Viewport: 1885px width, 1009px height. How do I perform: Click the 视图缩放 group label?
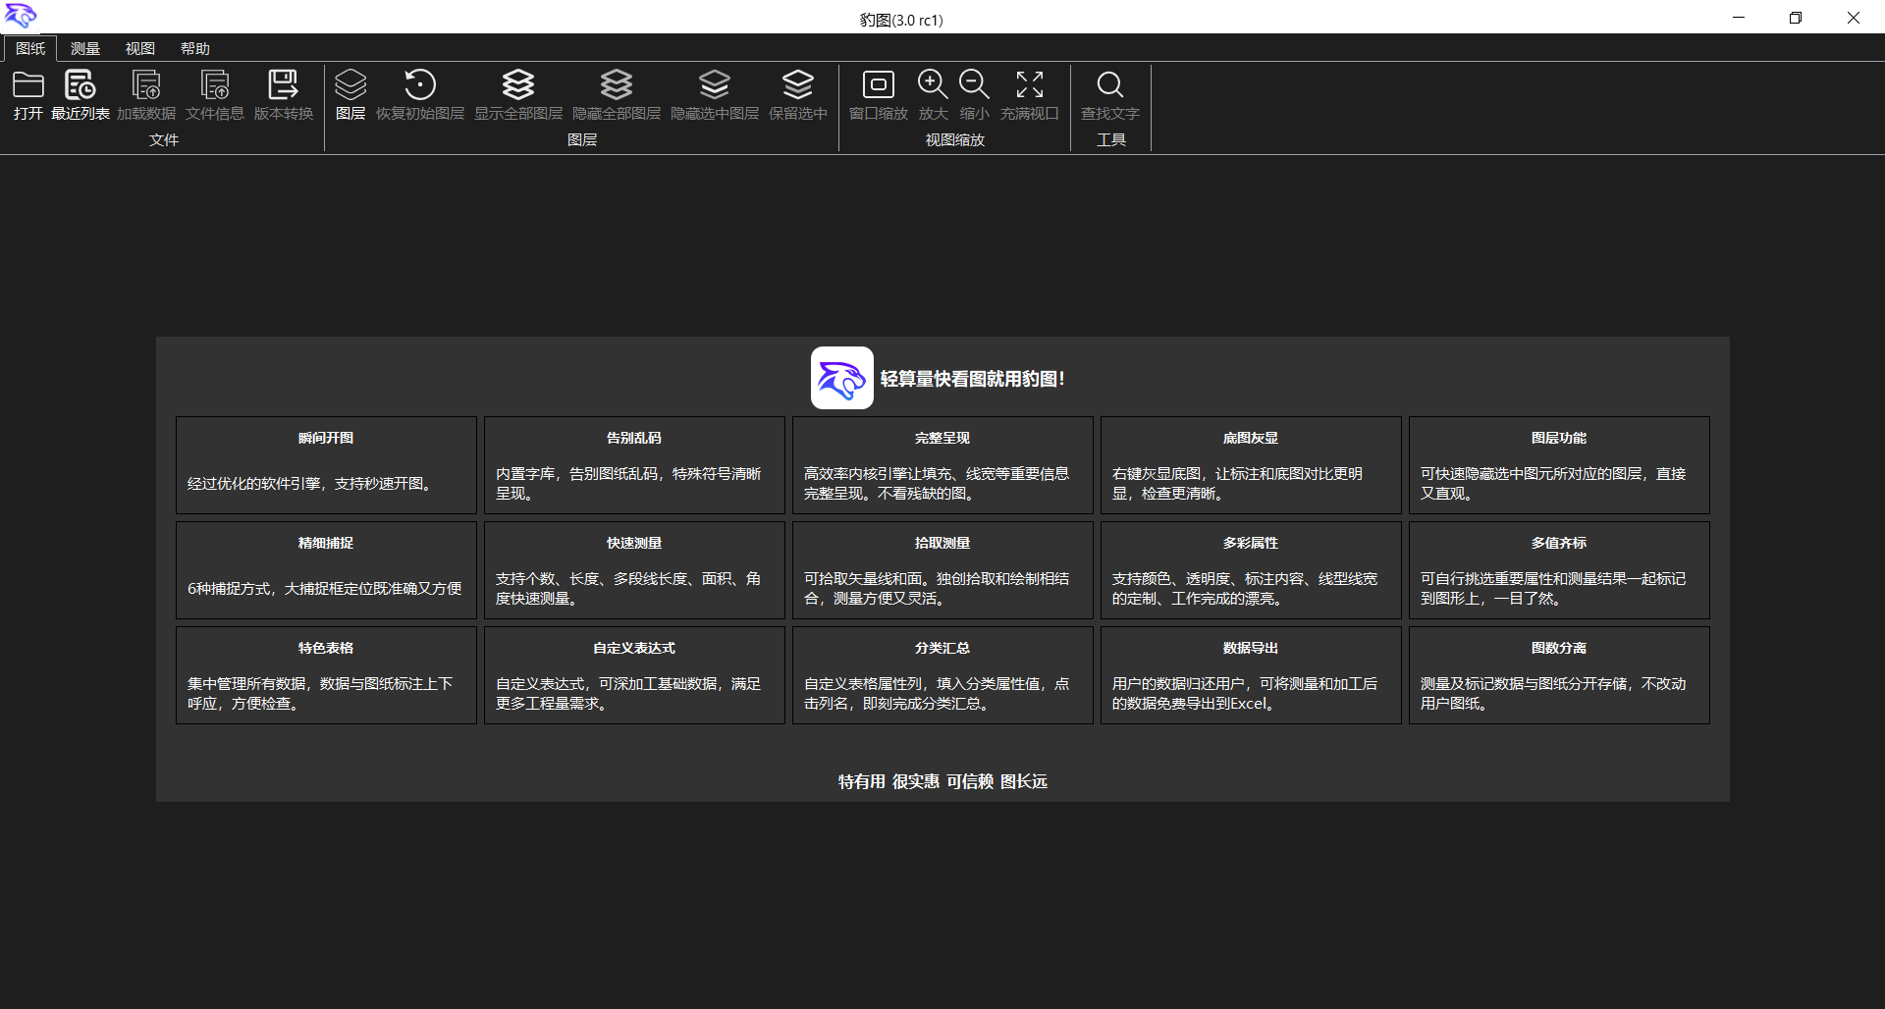(x=954, y=140)
